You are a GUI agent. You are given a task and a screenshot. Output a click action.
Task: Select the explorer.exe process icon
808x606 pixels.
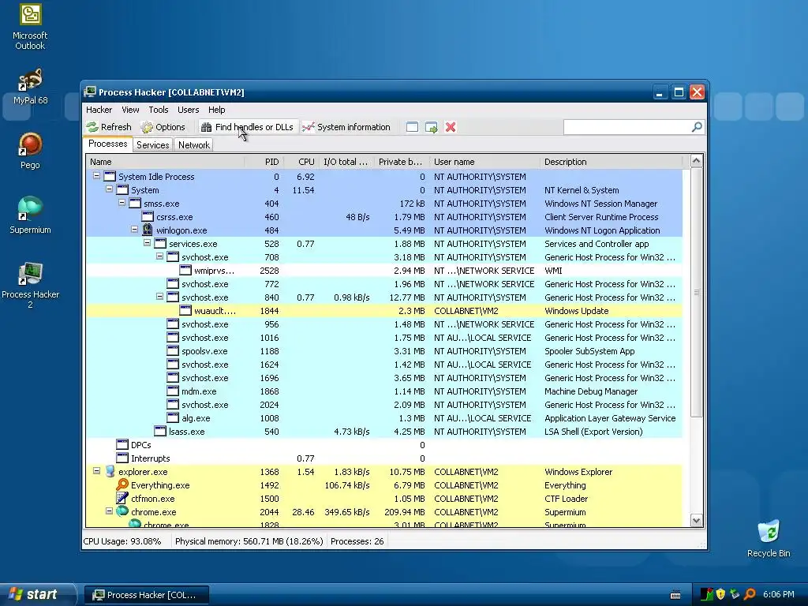[110, 471]
